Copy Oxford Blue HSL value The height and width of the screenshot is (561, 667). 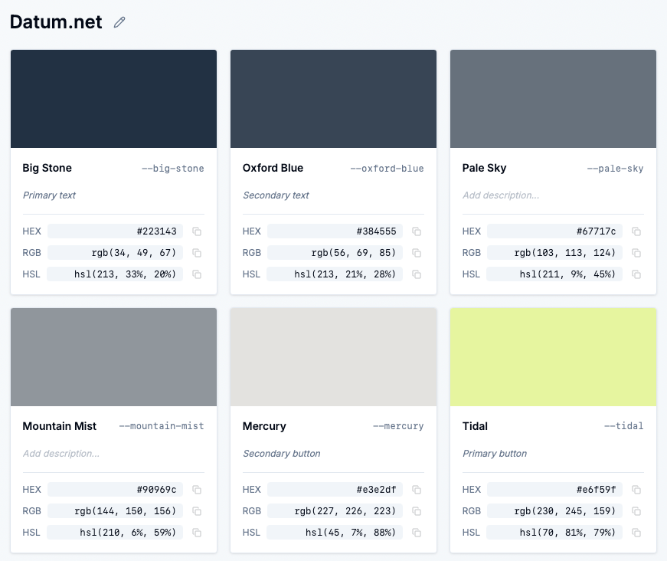417,274
